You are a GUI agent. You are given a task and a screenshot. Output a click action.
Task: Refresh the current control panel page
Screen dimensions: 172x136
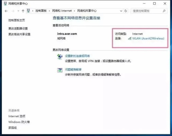(126, 11)
